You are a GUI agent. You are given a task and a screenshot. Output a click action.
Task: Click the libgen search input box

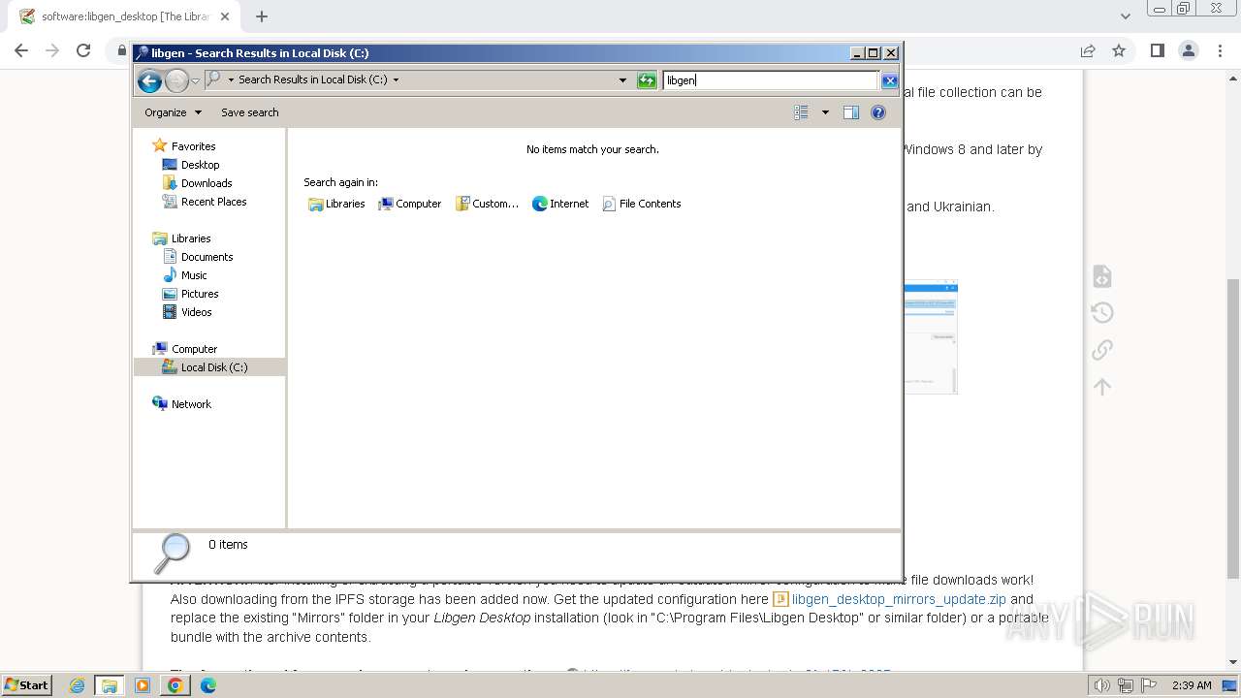coord(771,80)
